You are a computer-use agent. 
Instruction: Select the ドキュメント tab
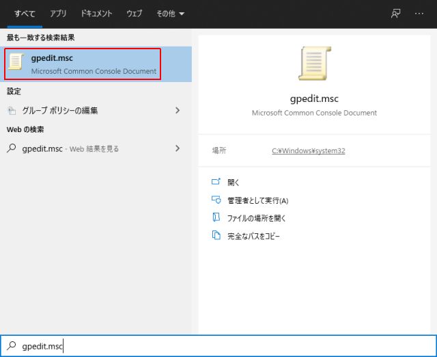97,14
